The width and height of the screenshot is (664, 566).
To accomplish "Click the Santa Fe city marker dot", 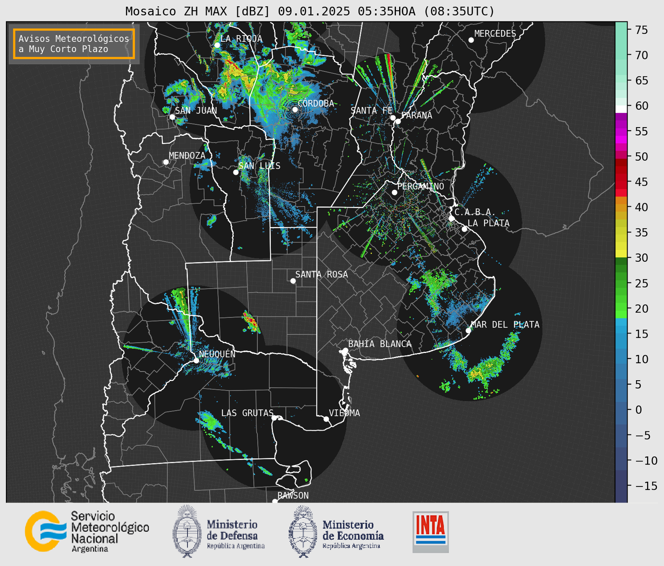I will (x=393, y=118).
